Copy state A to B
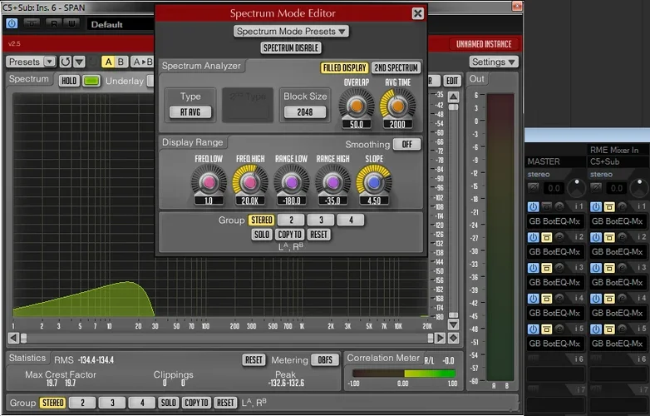 [x=142, y=62]
